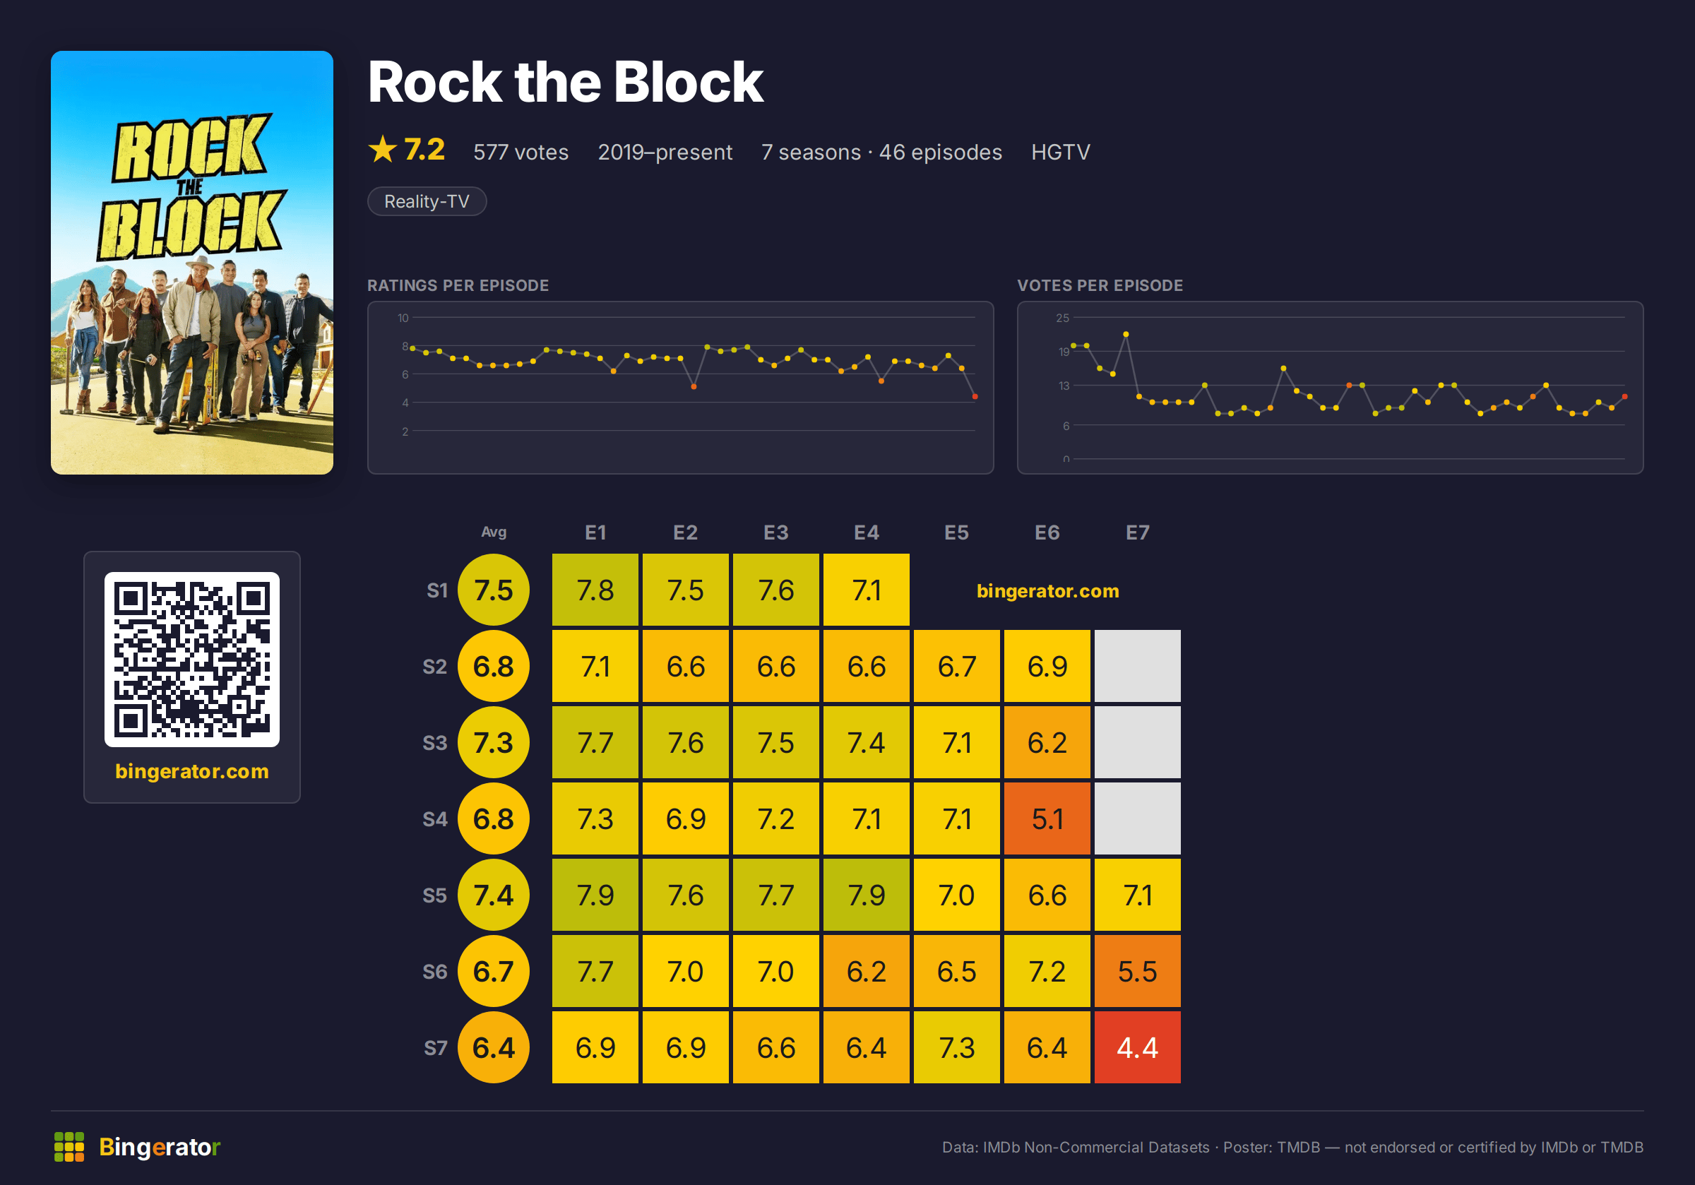This screenshot has width=1695, height=1185.
Task: Click the QR code image
Action: tap(192, 660)
